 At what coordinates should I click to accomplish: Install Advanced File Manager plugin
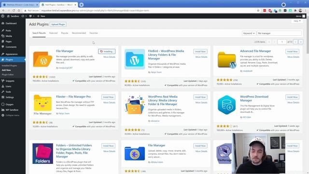292,52
